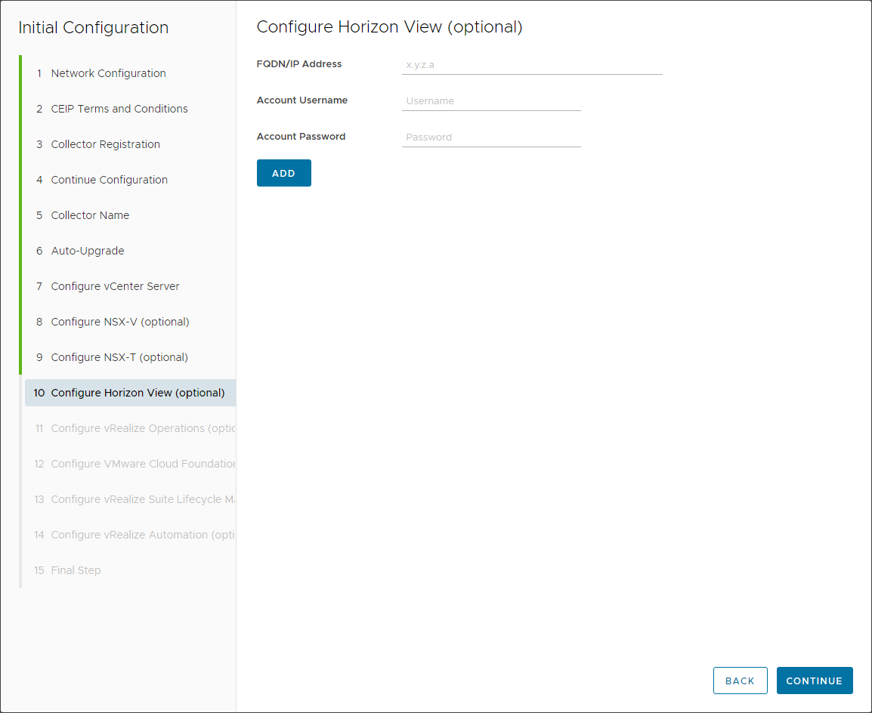Click the CONTINUE button
This screenshot has height=713, width=872.
tap(814, 681)
